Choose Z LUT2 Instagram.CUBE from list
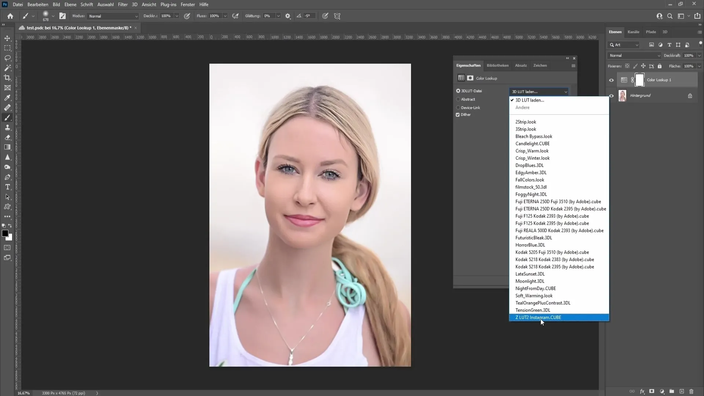This screenshot has height=396, width=704. point(559,318)
